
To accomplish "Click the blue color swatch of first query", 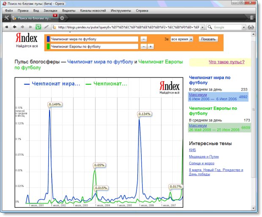I will tap(48, 39).
